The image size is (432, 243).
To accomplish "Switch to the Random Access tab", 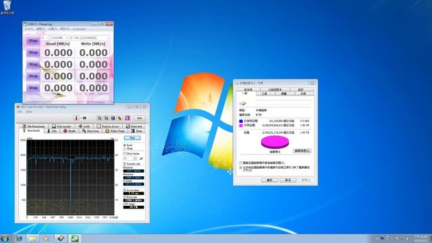I will (x=108, y=126).
